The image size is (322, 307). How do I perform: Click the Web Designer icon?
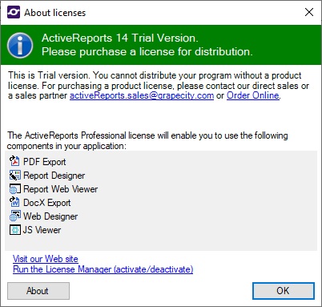(x=14, y=216)
